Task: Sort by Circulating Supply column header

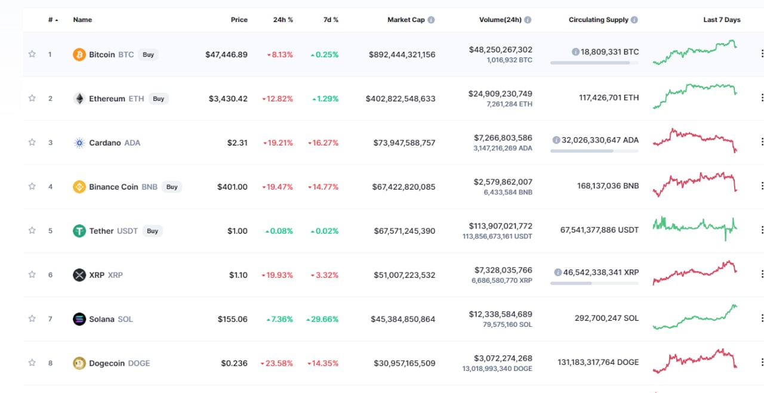Action: [599, 20]
